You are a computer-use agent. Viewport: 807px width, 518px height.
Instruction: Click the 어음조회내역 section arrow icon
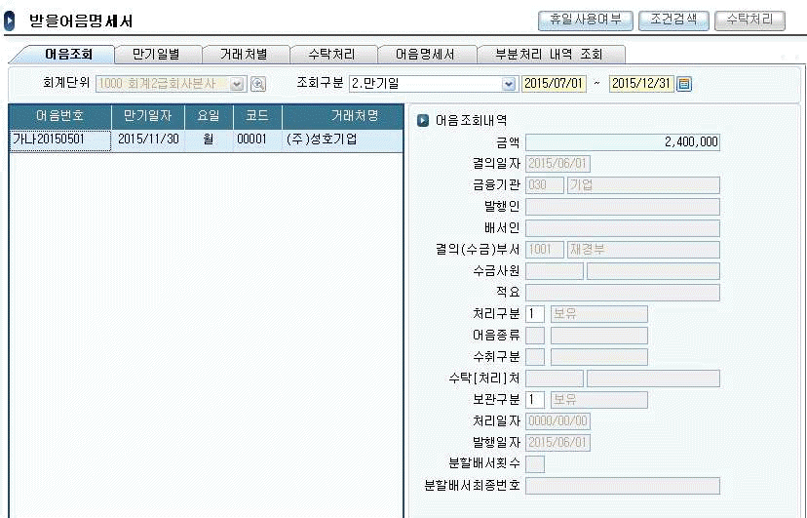click(x=423, y=120)
